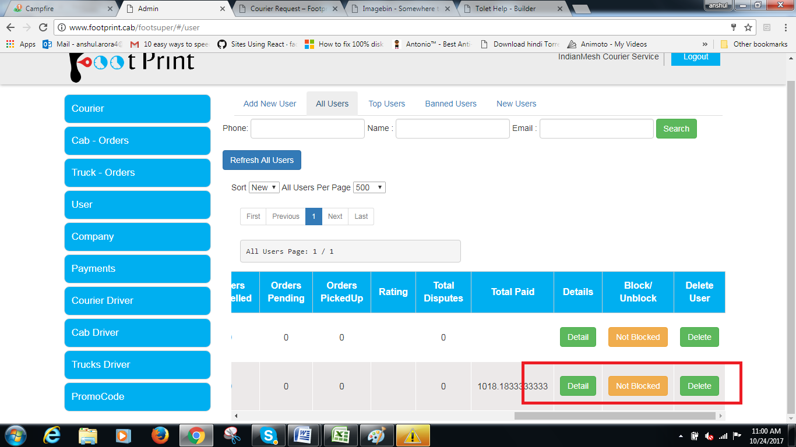Open Trucks Driver in sidebar
796x447 pixels.
[x=138, y=364]
